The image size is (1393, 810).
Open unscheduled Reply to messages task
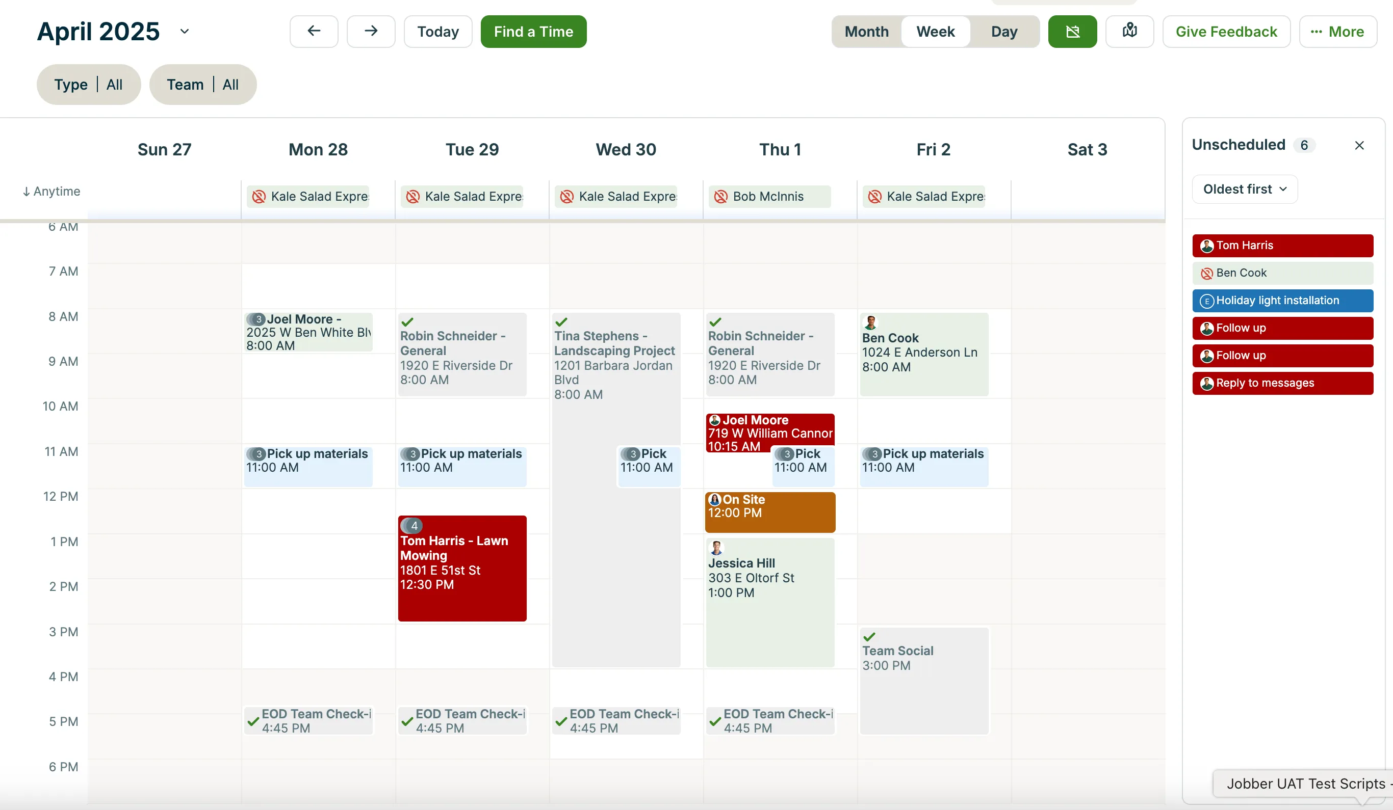point(1282,384)
